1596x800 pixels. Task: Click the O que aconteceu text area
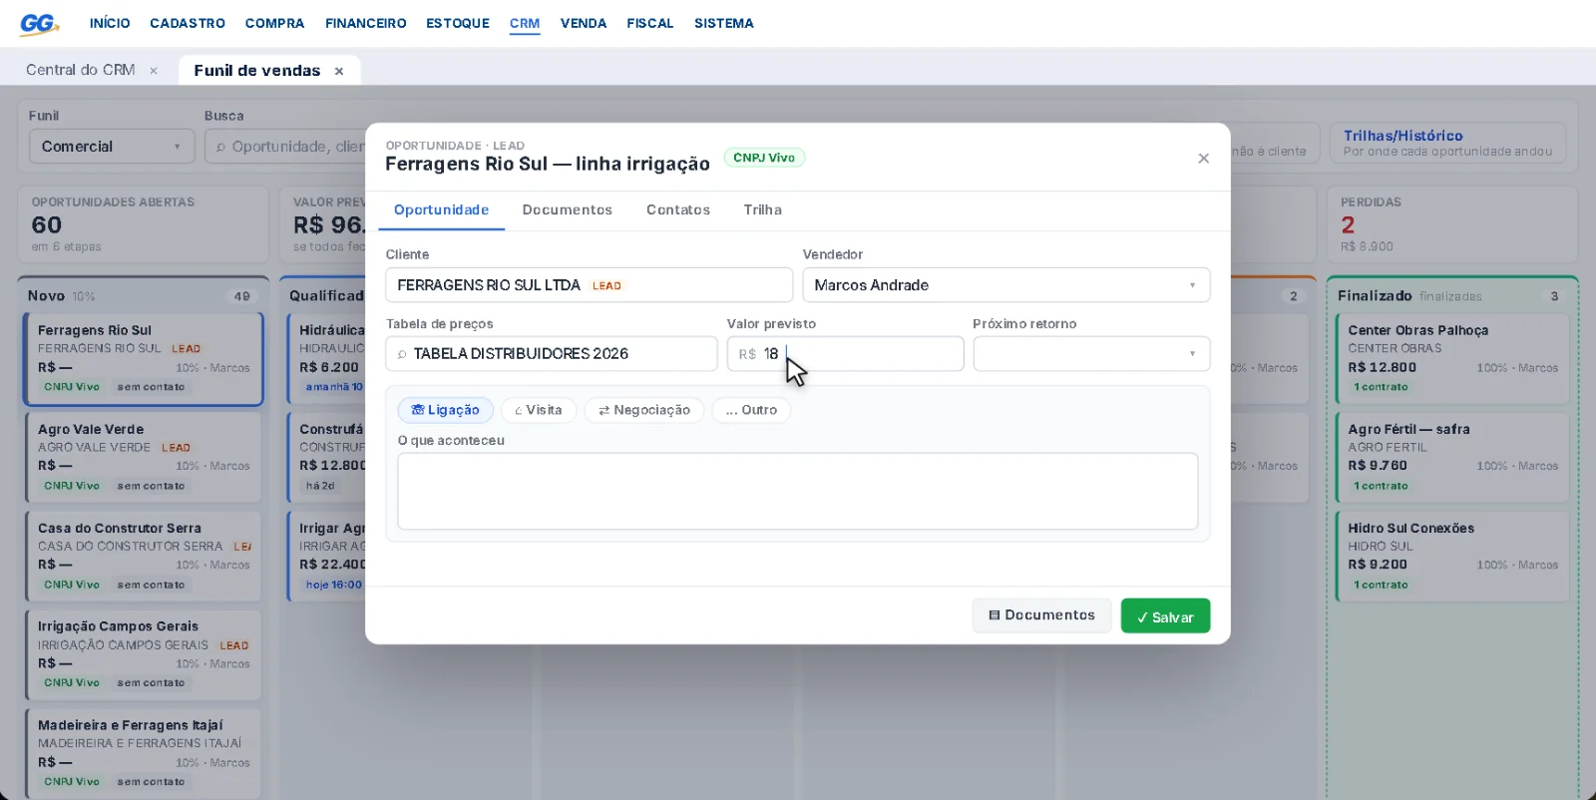tap(797, 492)
